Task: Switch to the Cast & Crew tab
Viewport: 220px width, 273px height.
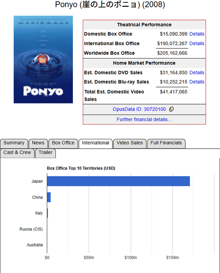Action: coord(17,153)
